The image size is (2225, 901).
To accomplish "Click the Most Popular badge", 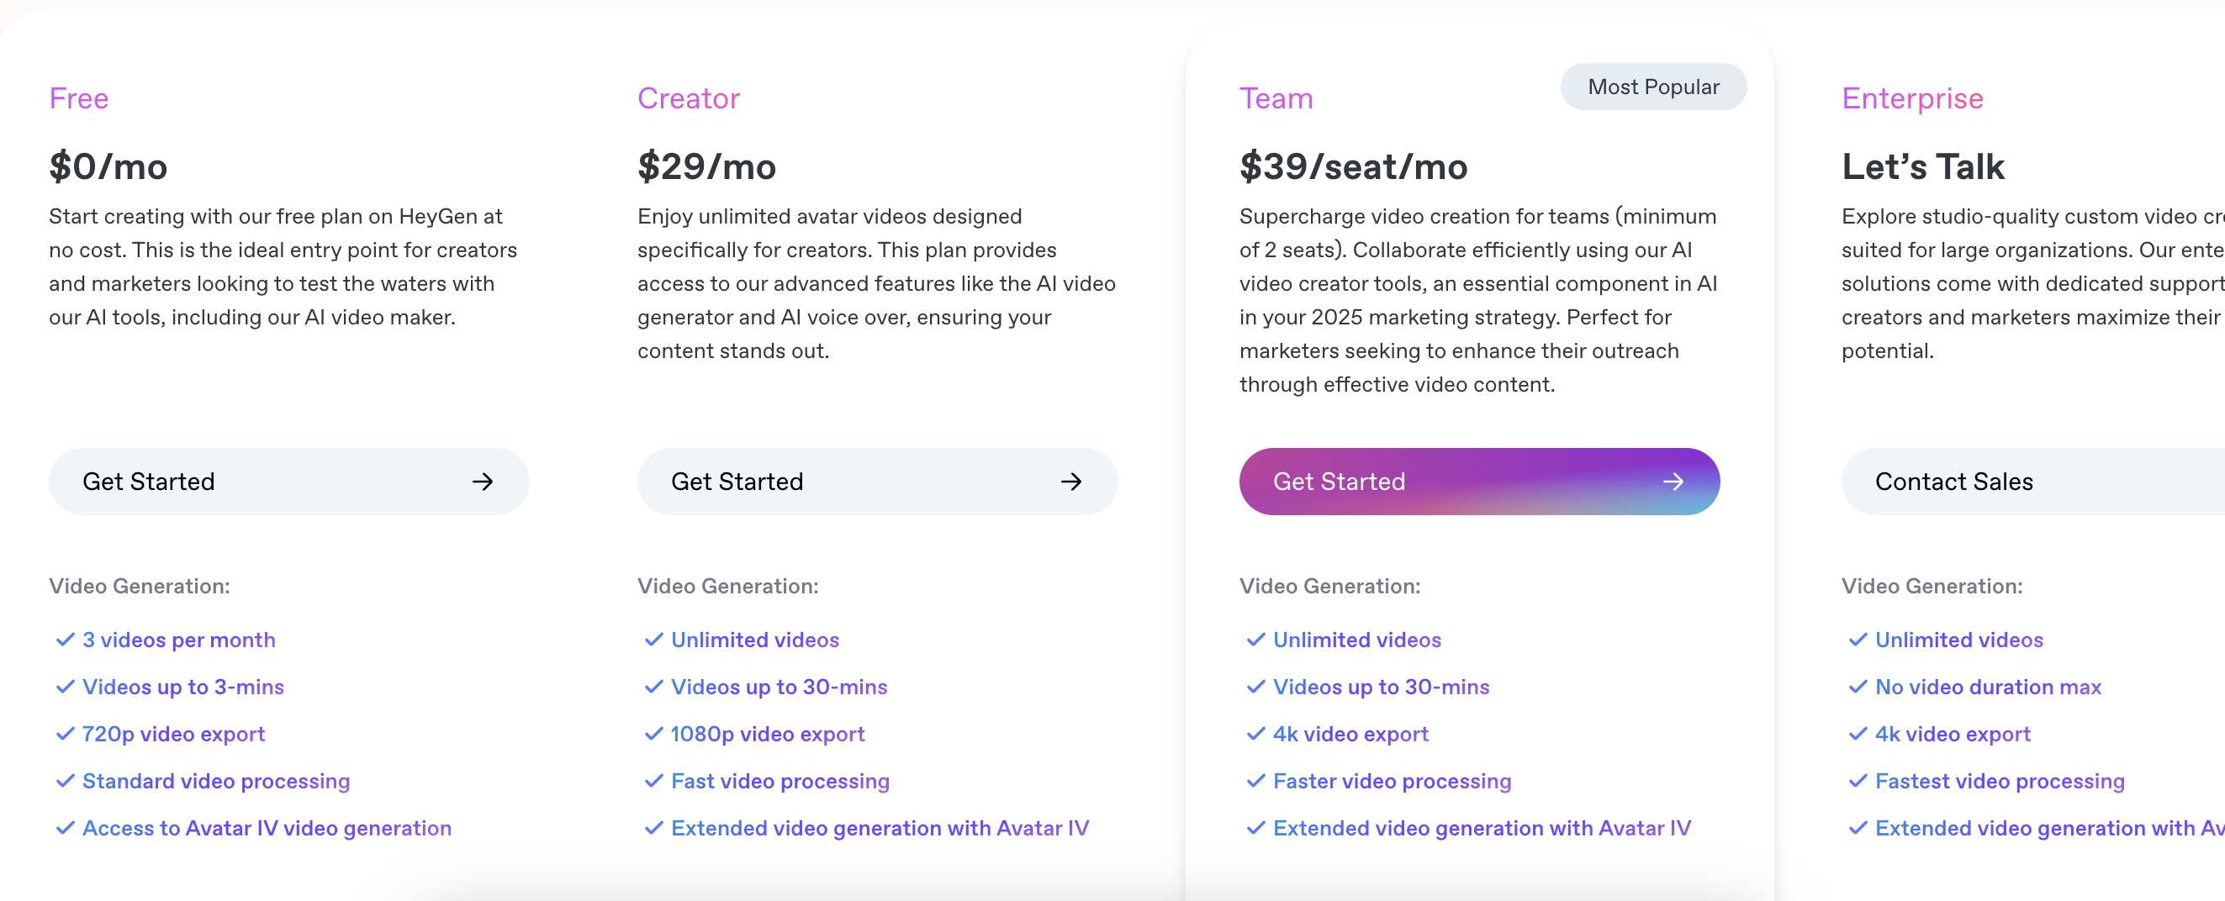I will [x=1653, y=87].
